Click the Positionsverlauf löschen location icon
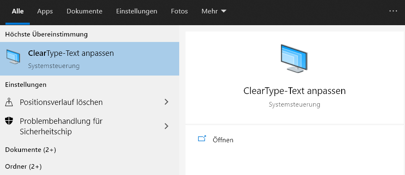The image size is (405, 175). tap(9, 102)
